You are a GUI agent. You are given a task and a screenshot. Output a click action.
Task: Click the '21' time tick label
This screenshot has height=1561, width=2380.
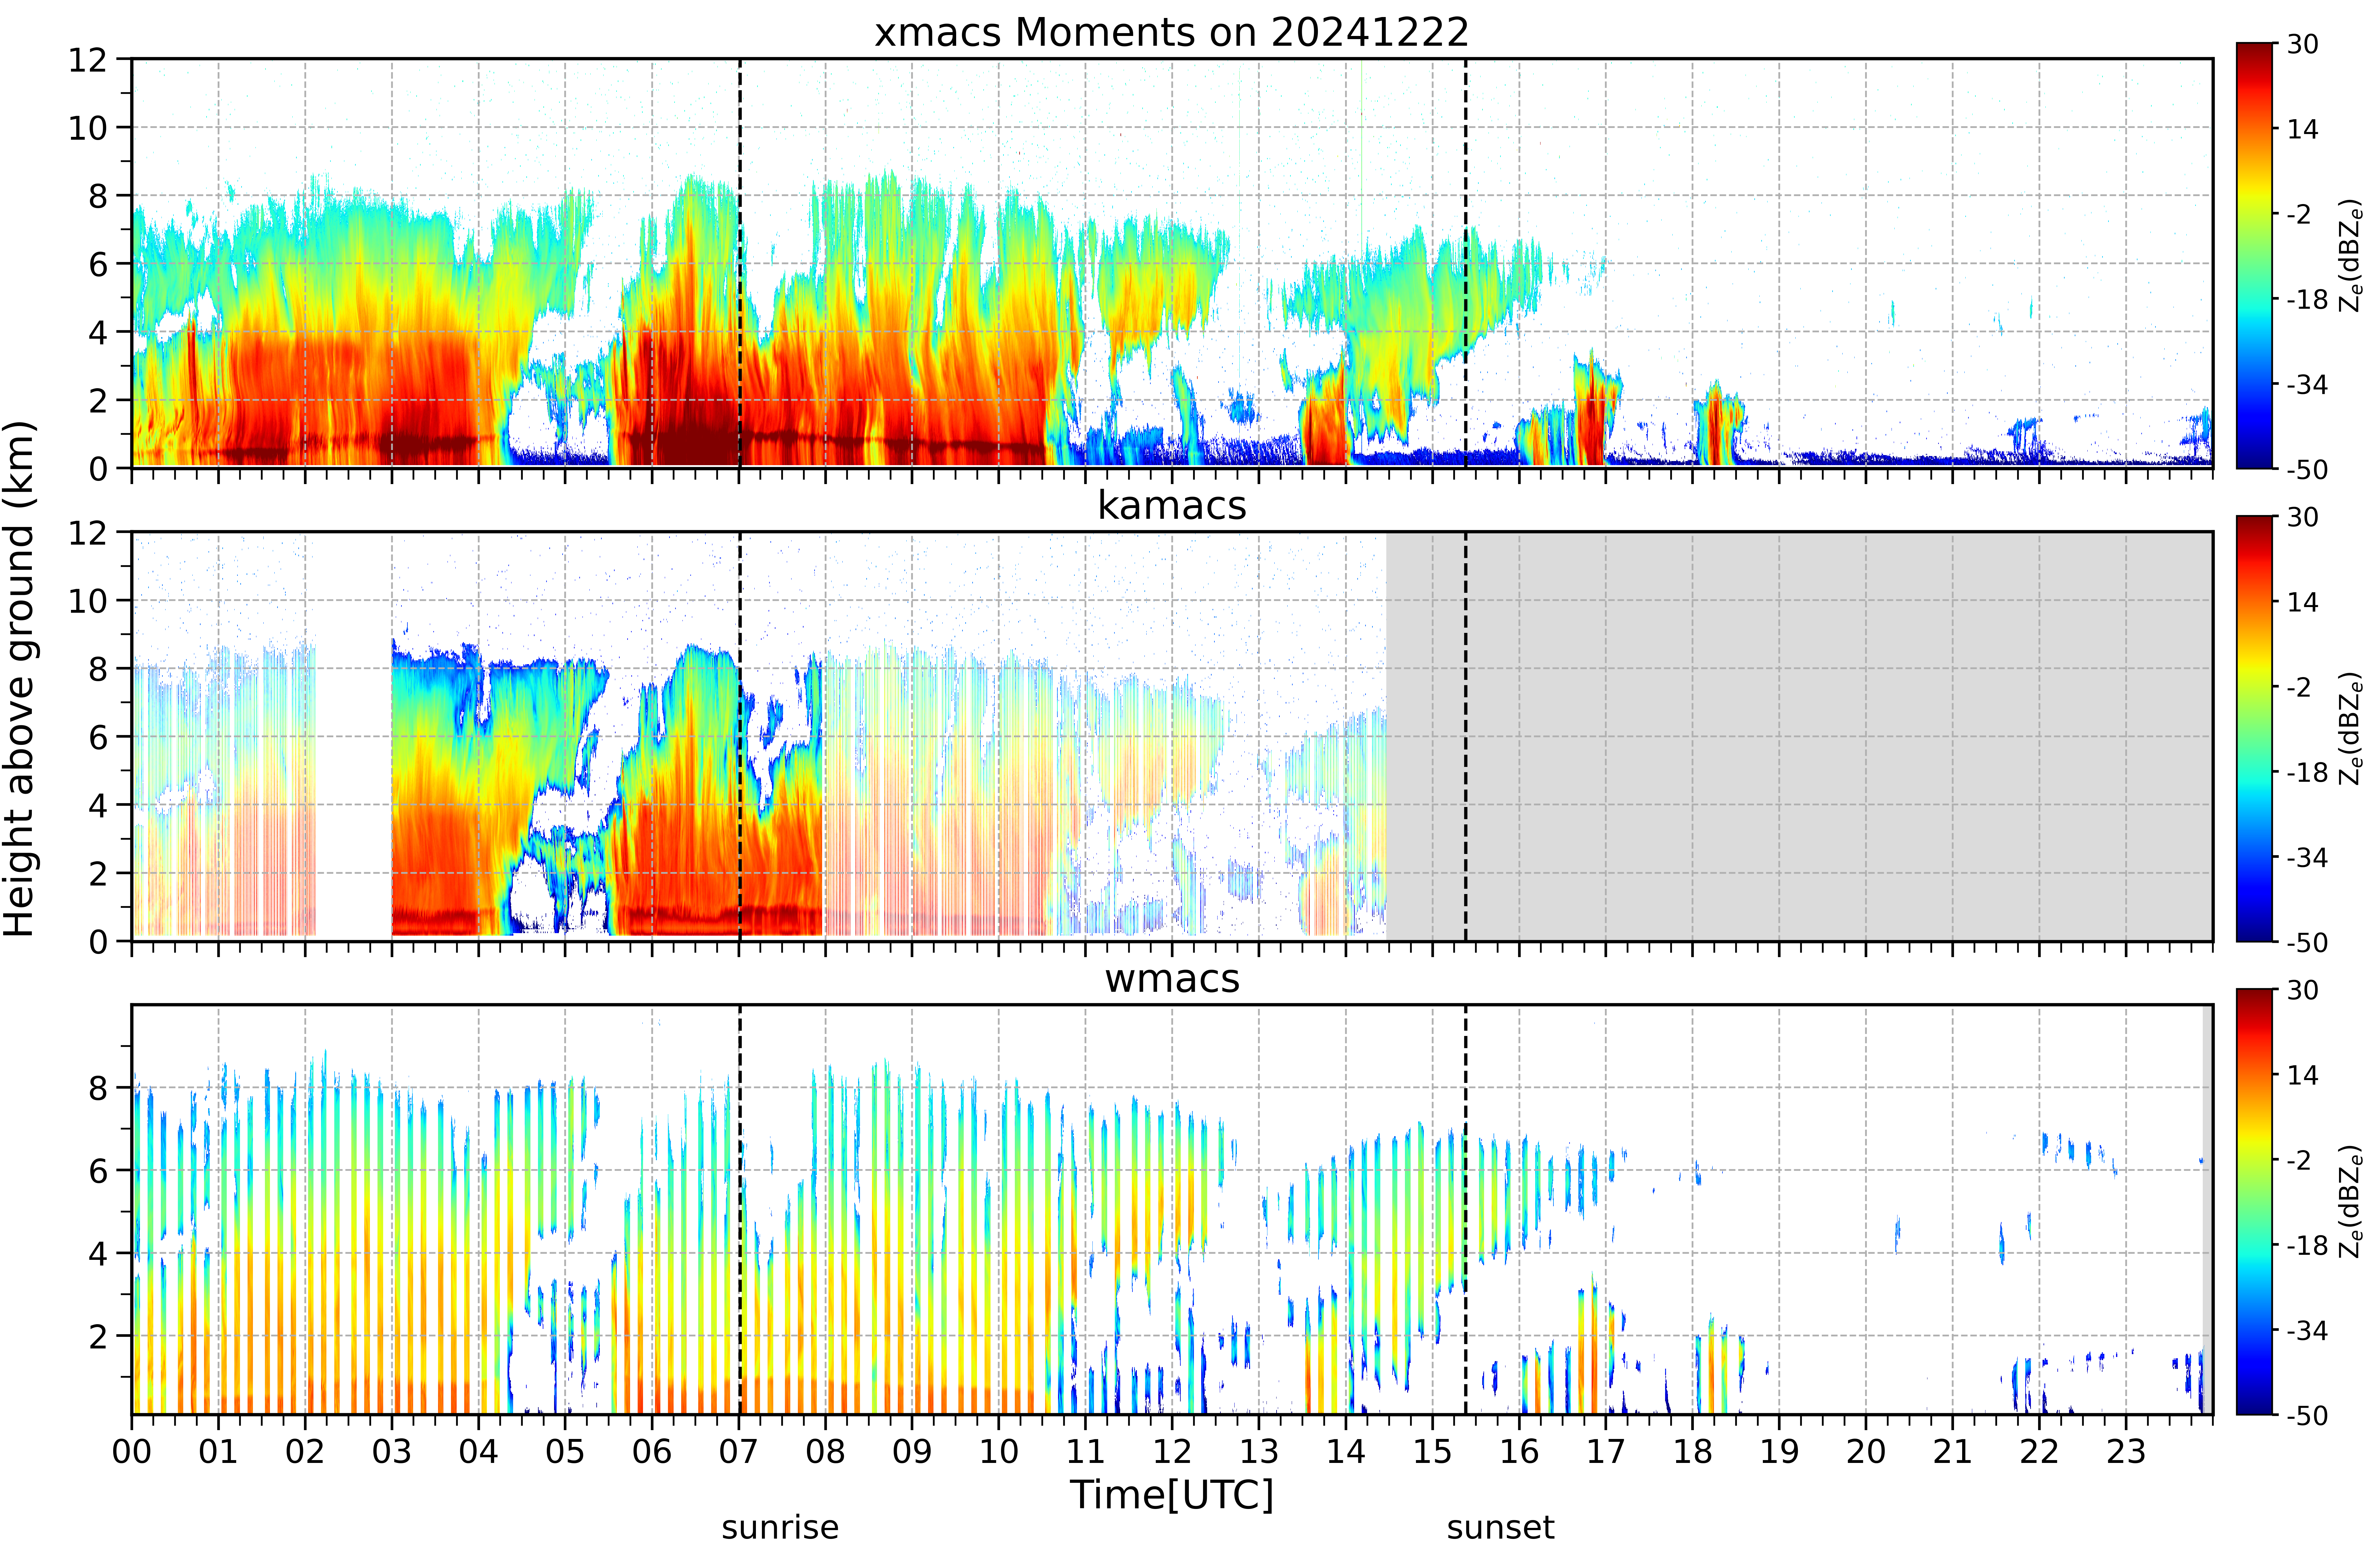[x=1952, y=1452]
